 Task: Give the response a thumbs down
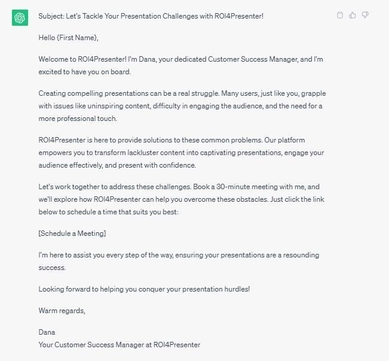click(365, 15)
